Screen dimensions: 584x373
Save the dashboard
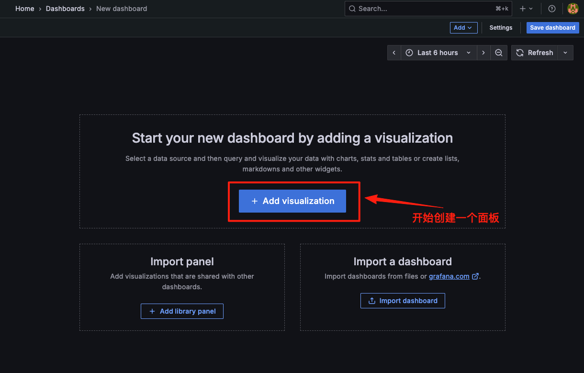point(552,27)
